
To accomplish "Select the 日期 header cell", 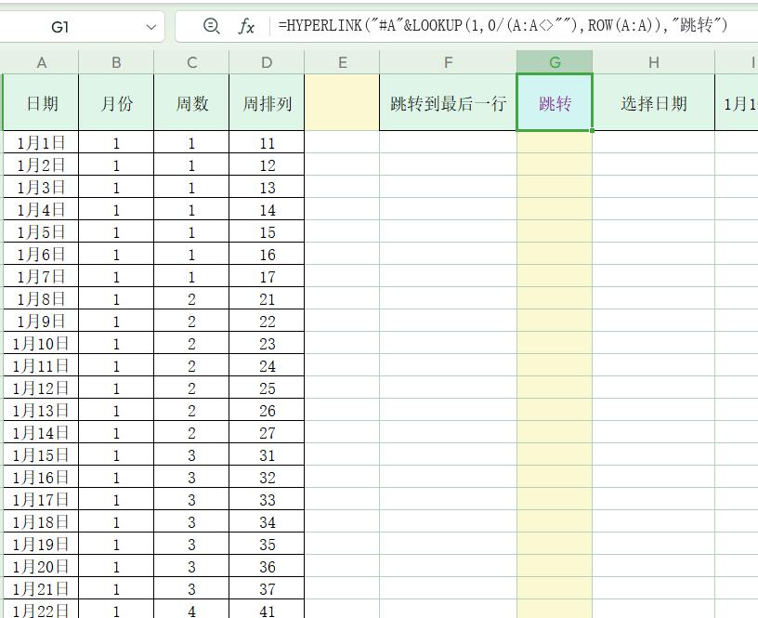I will click(x=42, y=102).
